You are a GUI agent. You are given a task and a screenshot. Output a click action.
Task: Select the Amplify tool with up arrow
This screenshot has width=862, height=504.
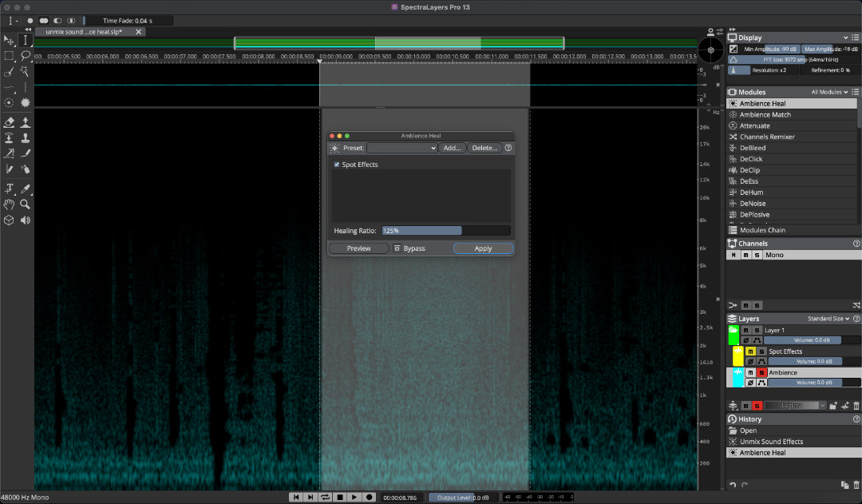pos(26,122)
